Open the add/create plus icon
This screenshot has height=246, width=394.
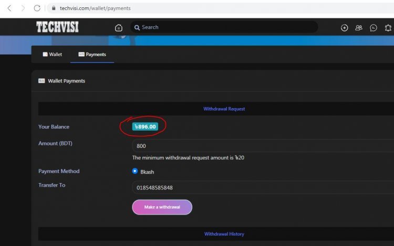[345, 28]
